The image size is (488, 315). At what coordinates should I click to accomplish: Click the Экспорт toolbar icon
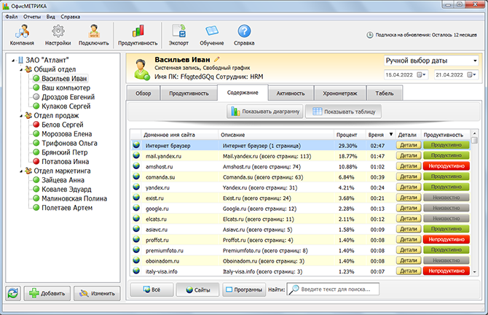click(178, 34)
